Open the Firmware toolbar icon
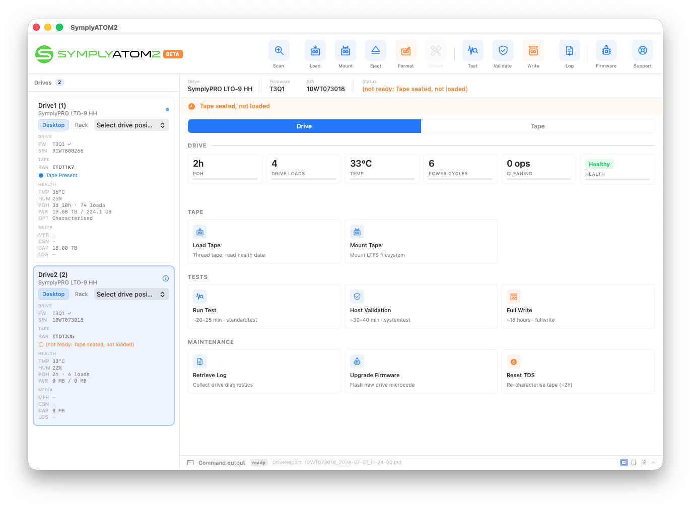The width and height of the screenshot is (691, 507). (606, 50)
